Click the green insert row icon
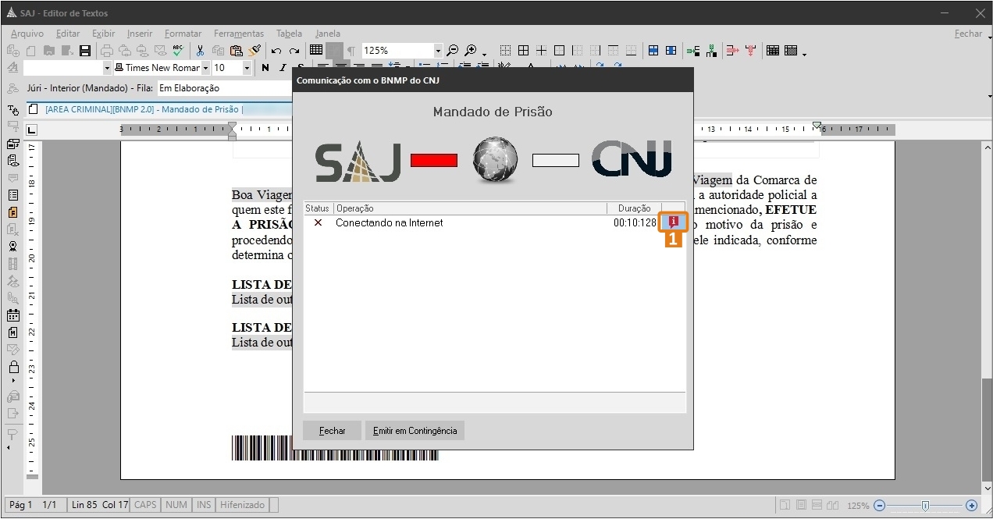This screenshot has height=519, width=993. 693,51
